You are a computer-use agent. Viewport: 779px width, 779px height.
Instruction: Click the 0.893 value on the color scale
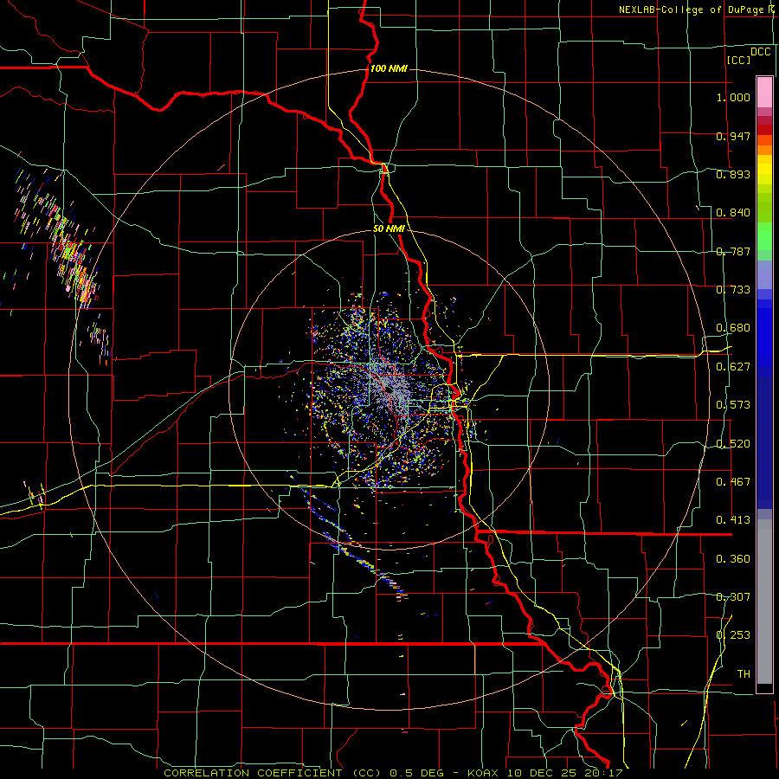pyautogui.click(x=733, y=174)
